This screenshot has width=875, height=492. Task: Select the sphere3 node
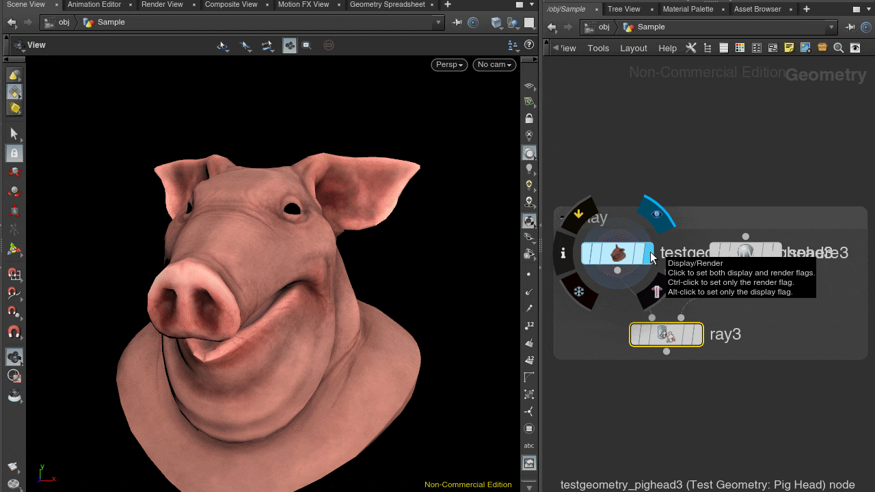(x=745, y=249)
